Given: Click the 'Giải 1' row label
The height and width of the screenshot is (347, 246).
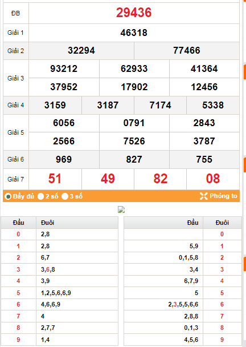Looking at the screenshot, I should [16, 33].
